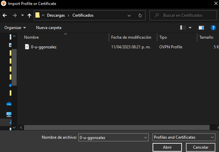This screenshot has height=152, width=219.
Task: Click the OVPN Profile type cell
Action: (x=171, y=47)
